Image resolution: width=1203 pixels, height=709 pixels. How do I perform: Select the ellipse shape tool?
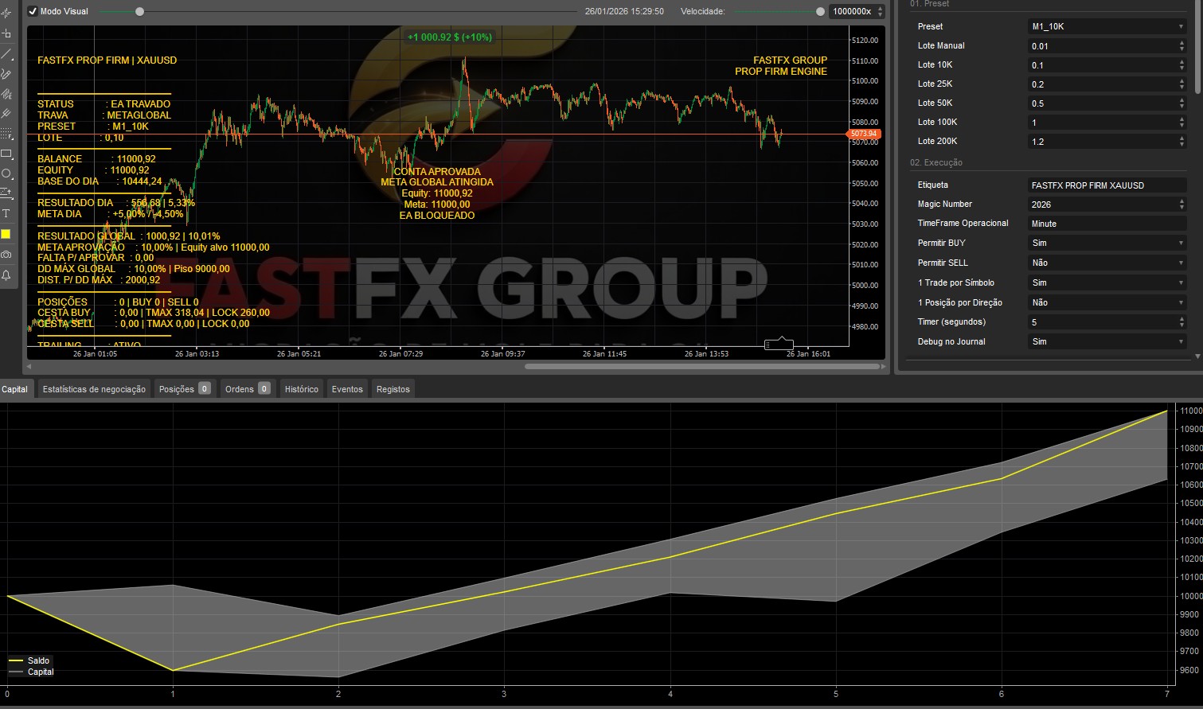6,173
